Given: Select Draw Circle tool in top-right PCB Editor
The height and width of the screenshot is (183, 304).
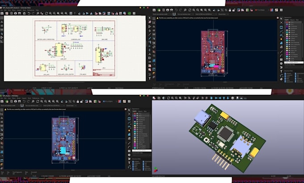Looking at the screenshot, I should point(281,64).
